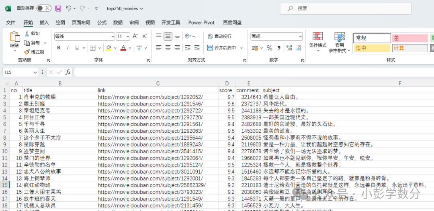Screen dimensions: 434x211
Task: Click the Borders icon
Action: 93,48
